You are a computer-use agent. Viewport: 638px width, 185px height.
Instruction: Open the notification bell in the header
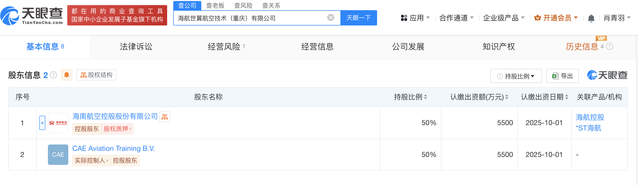pyautogui.click(x=591, y=18)
